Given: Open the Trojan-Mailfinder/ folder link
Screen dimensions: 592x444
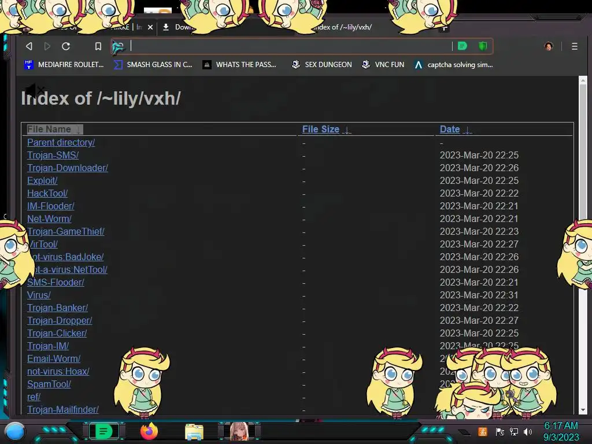Looking at the screenshot, I should [x=62, y=410].
